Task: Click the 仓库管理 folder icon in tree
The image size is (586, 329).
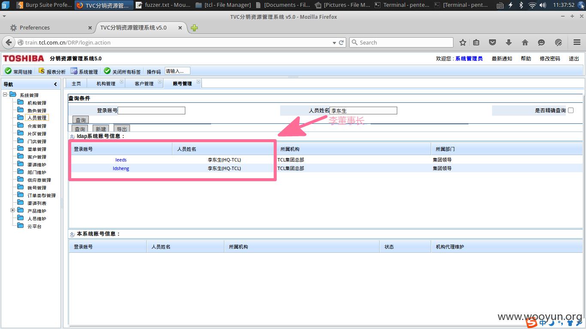Action: [20, 126]
